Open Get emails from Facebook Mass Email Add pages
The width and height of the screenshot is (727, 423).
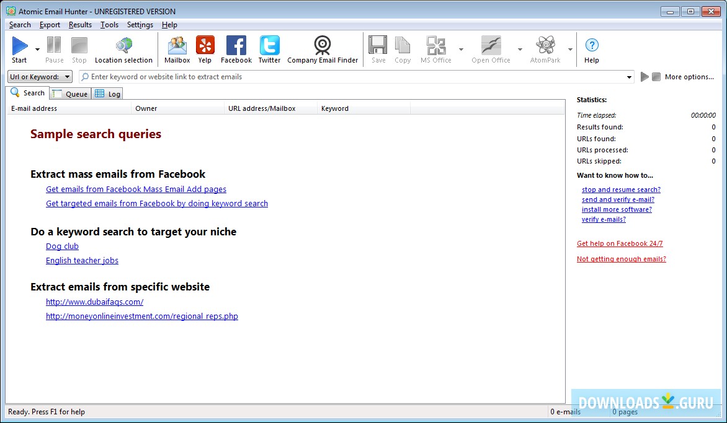coord(136,190)
